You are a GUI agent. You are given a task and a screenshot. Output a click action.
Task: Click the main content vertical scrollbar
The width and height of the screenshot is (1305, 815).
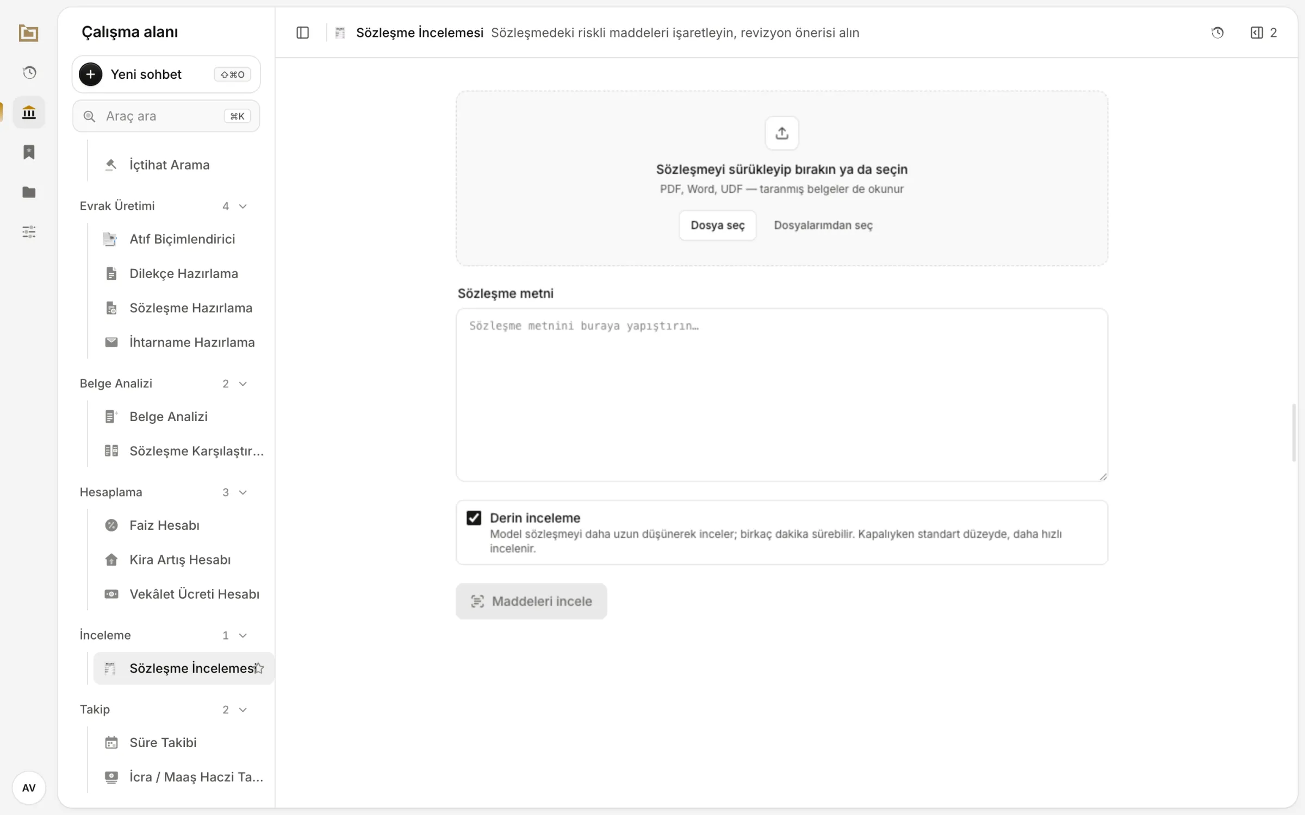click(x=1294, y=433)
